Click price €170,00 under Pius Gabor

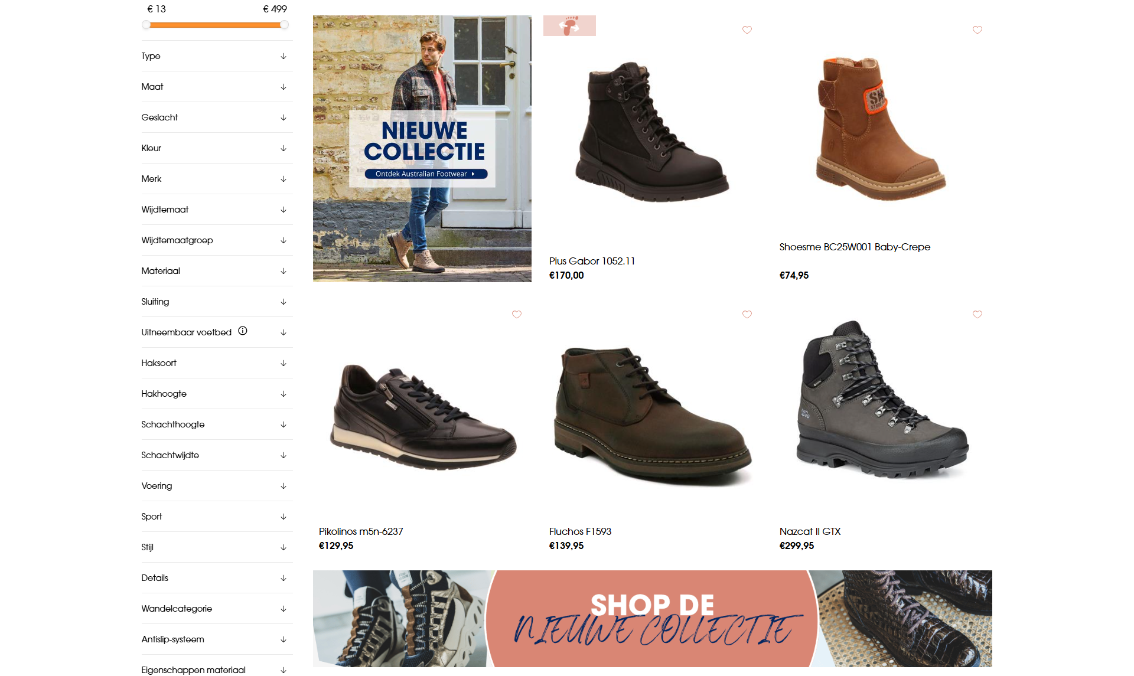566,275
